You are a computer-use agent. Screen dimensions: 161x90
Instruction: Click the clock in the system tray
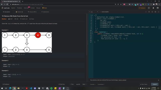tap(153, 88)
